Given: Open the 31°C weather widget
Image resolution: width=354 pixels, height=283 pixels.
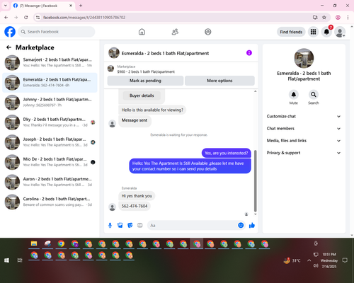Looking at the screenshot, I should tap(292, 260).
